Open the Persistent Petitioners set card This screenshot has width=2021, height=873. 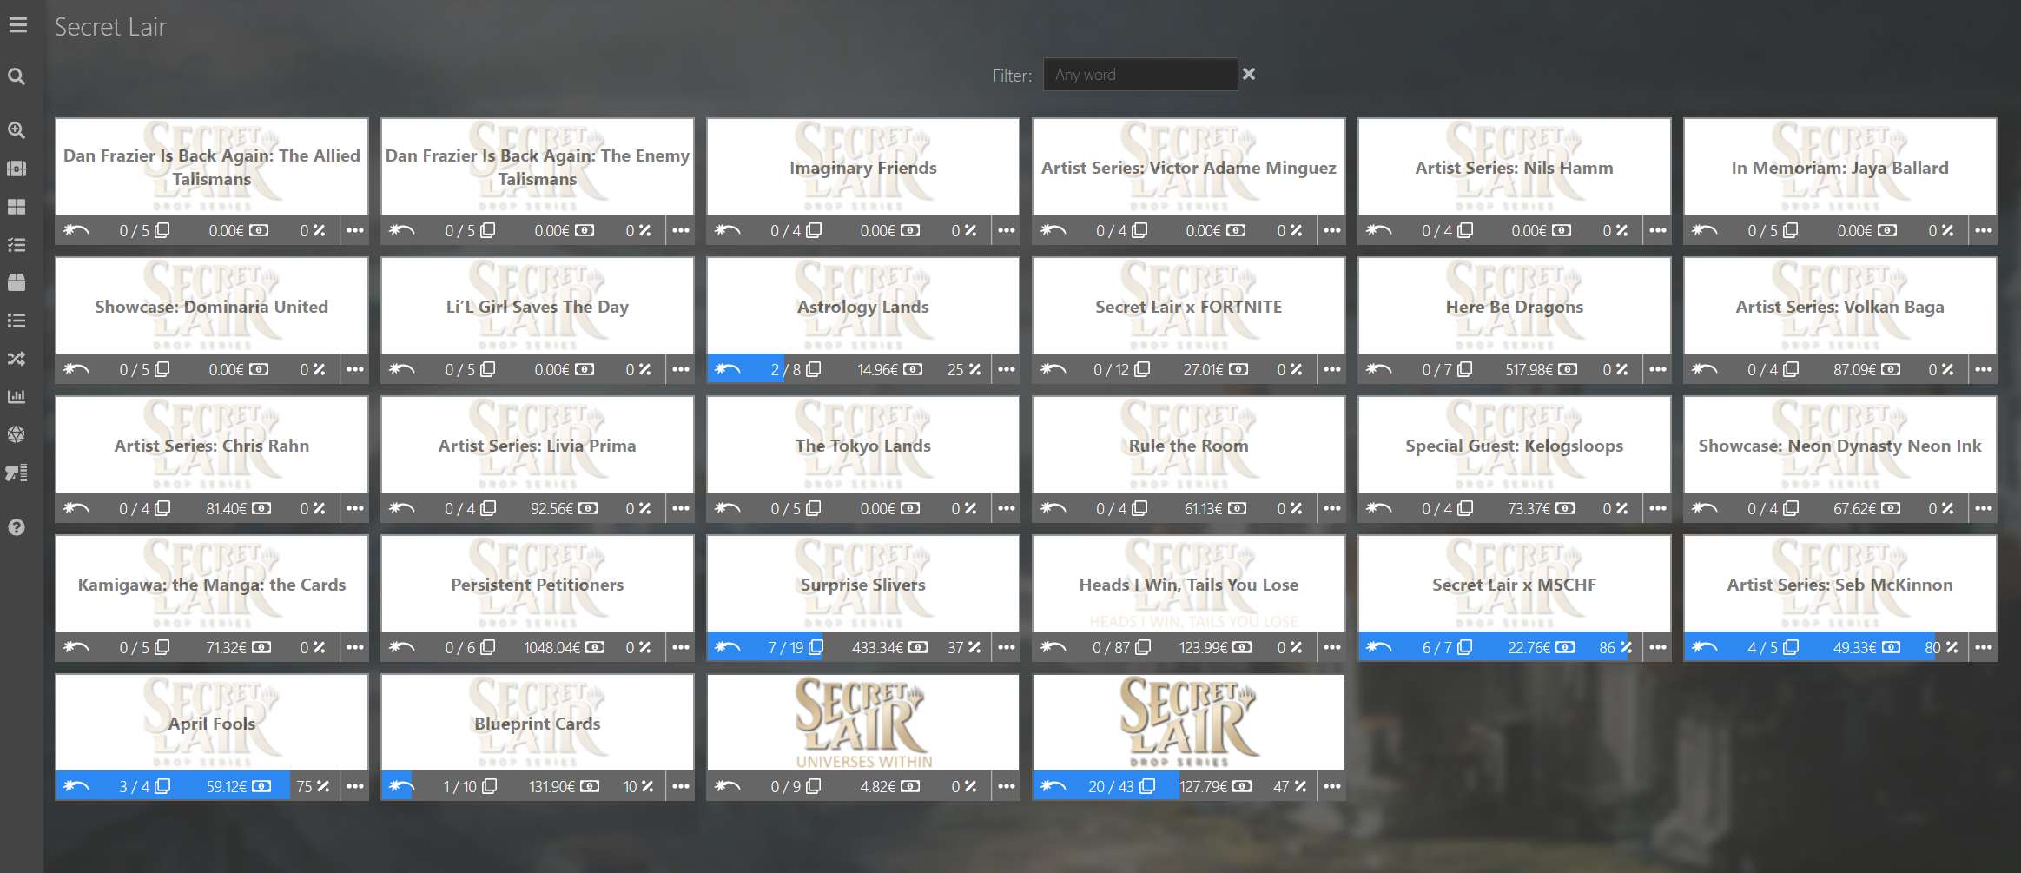(538, 584)
